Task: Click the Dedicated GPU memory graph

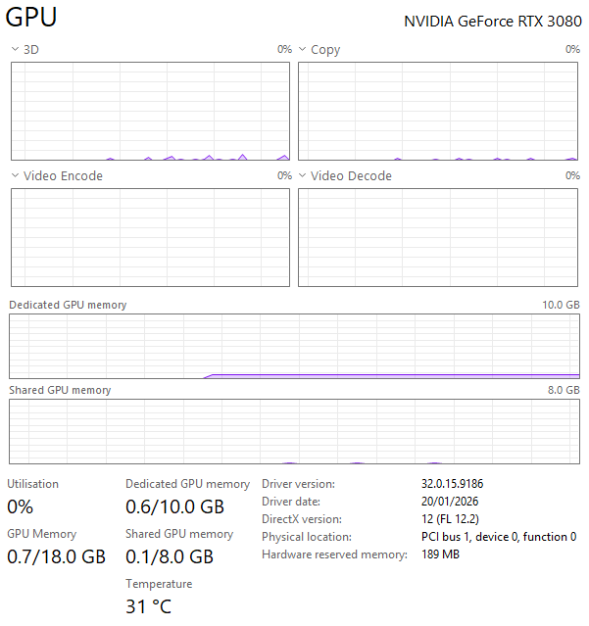Action: point(294,346)
